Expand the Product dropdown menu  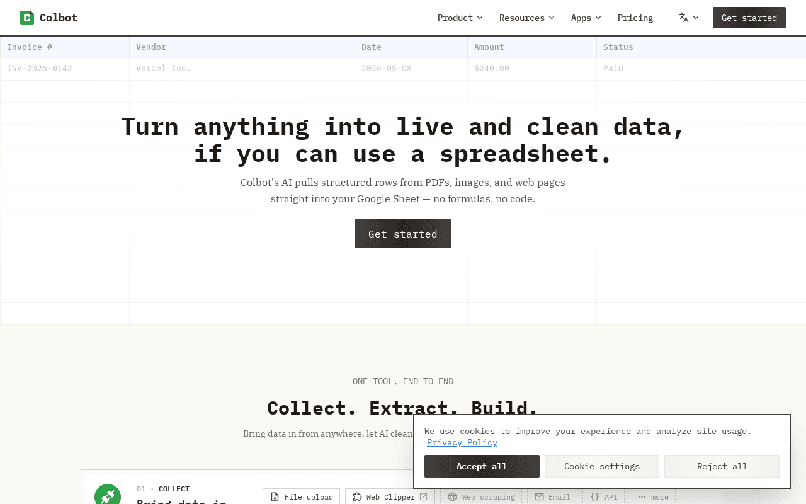tap(460, 18)
